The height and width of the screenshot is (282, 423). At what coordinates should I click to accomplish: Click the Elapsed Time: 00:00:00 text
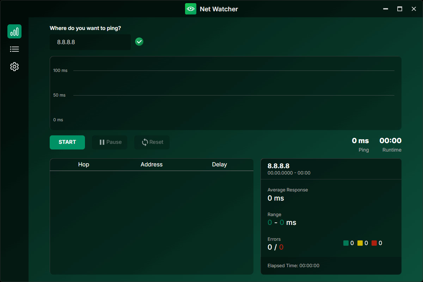pyautogui.click(x=293, y=265)
